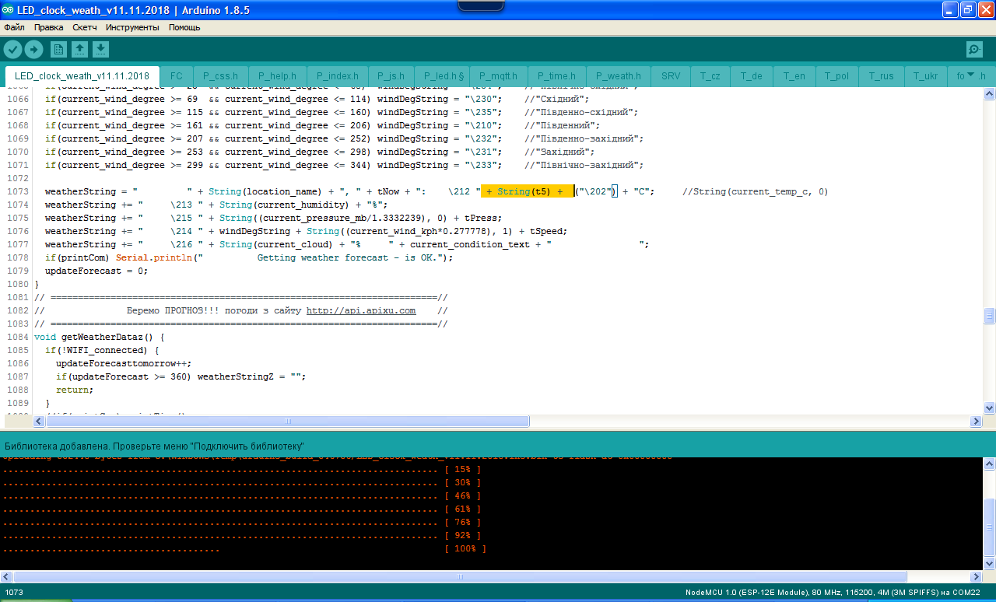The image size is (996, 602).
Task: Click line number 1073 in the gutter
Action: [x=17, y=191]
